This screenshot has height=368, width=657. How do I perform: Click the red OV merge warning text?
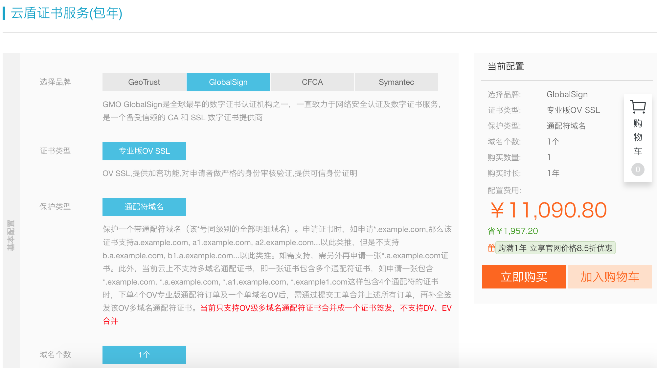[x=325, y=308]
